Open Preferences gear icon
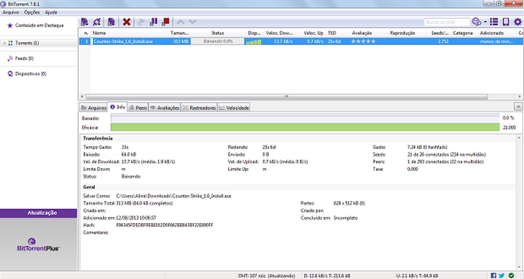524x279 pixels. point(518,22)
